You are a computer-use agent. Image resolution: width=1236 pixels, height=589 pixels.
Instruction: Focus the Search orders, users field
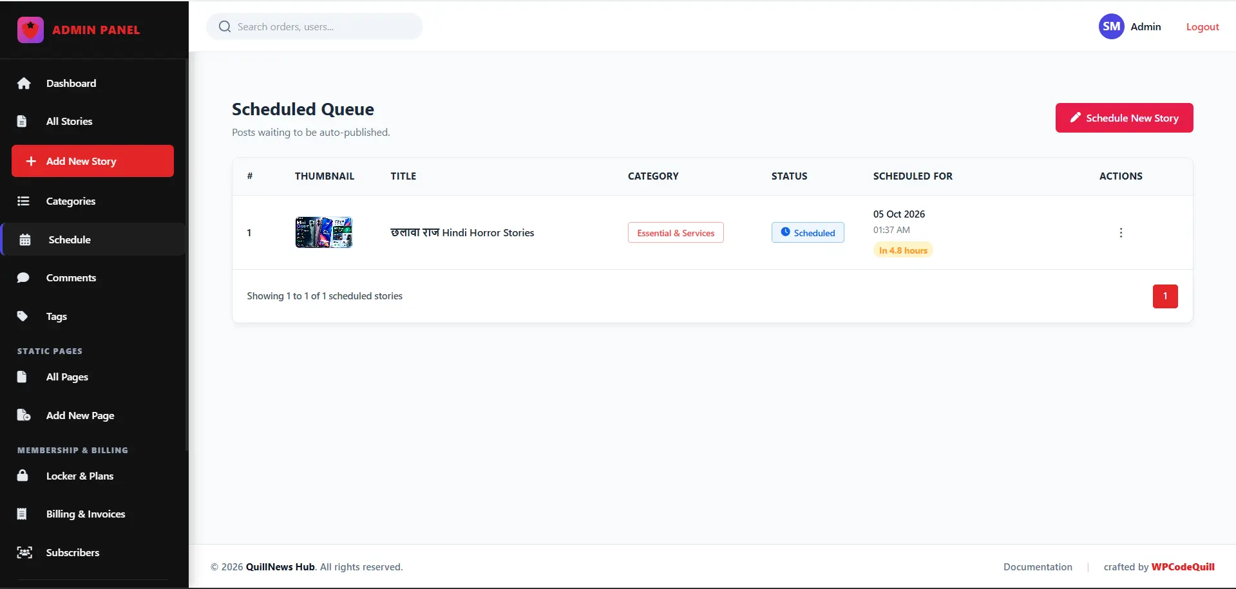pyautogui.click(x=314, y=26)
